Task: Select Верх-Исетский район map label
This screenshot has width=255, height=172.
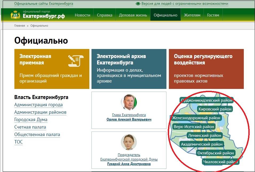Action: coord(194,127)
